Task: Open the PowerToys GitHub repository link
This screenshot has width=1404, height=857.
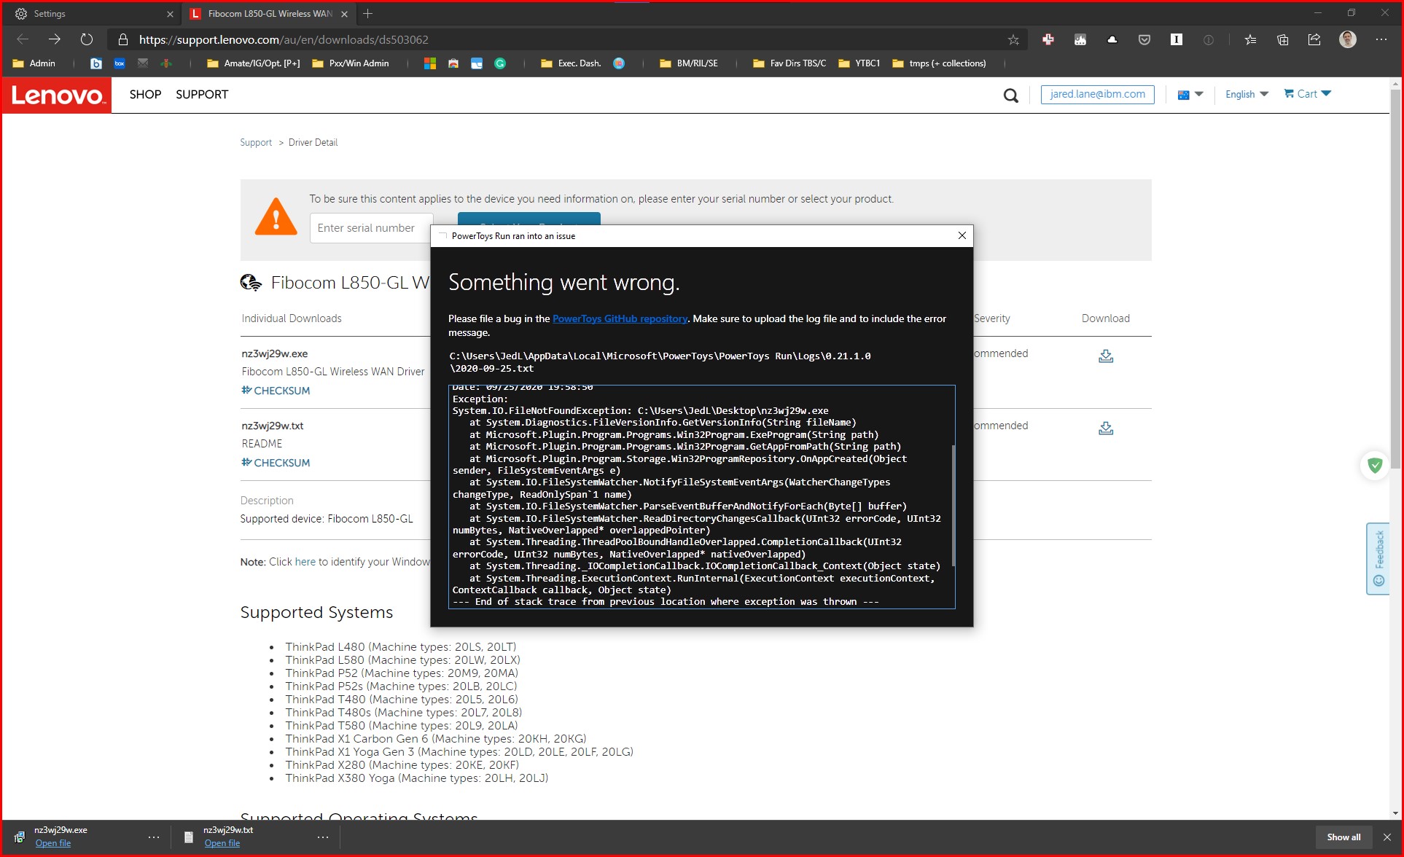Action: 620,318
